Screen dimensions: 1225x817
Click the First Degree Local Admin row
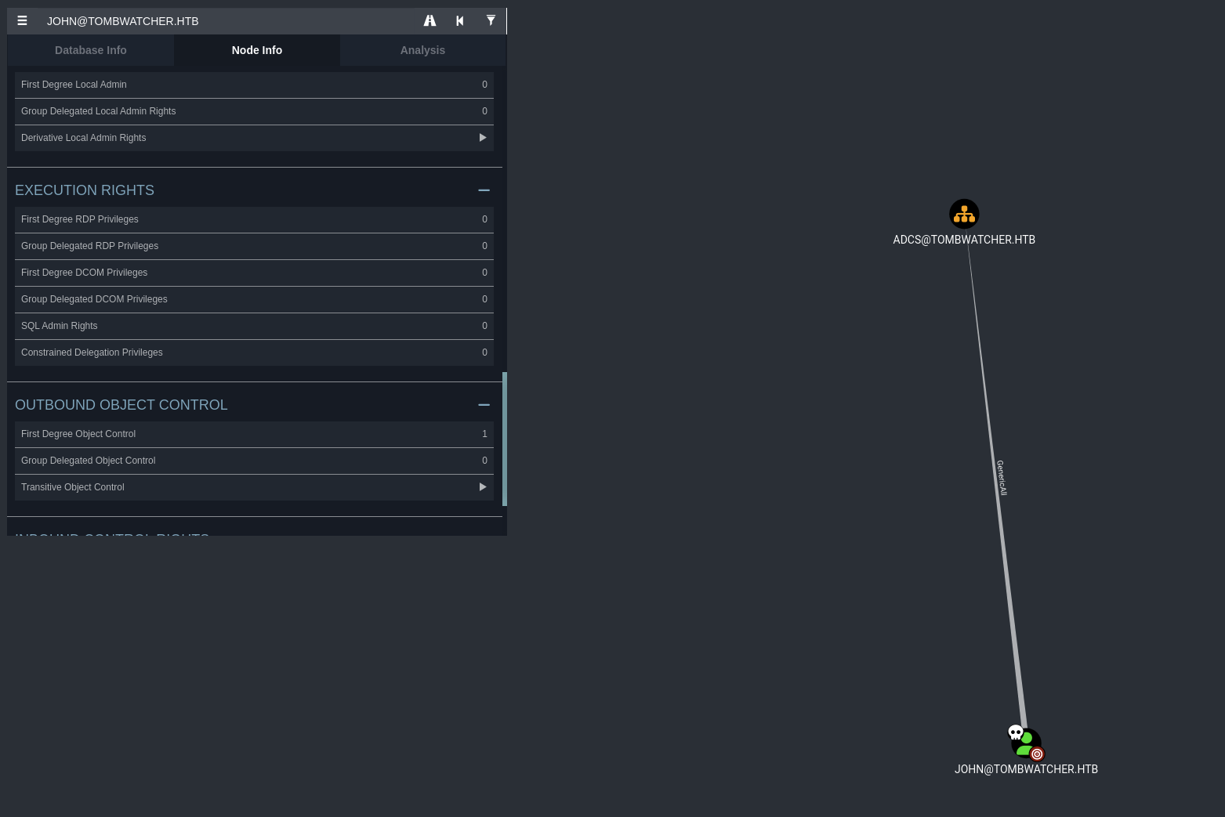[254, 85]
